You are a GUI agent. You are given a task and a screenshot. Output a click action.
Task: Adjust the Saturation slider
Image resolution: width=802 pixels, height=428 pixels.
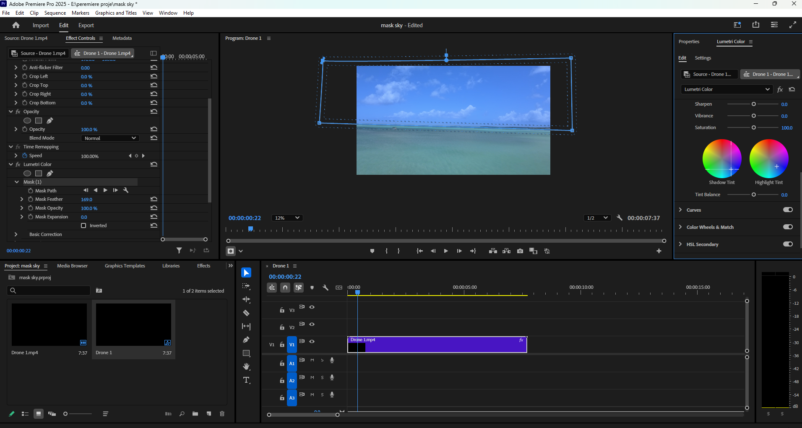(x=753, y=127)
